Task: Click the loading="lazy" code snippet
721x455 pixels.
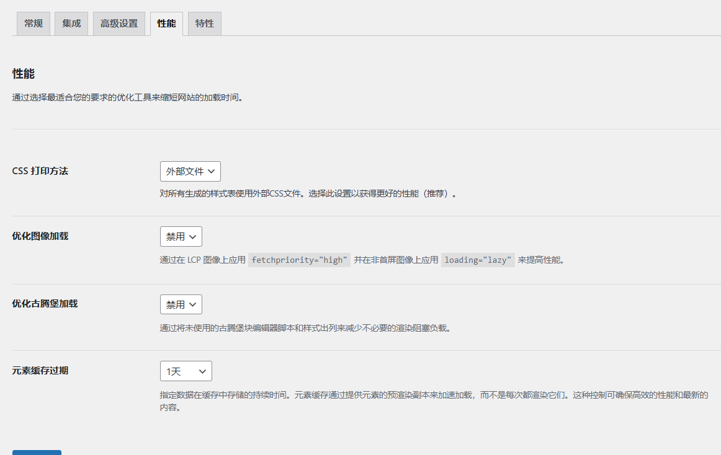Action: pyautogui.click(x=478, y=260)
